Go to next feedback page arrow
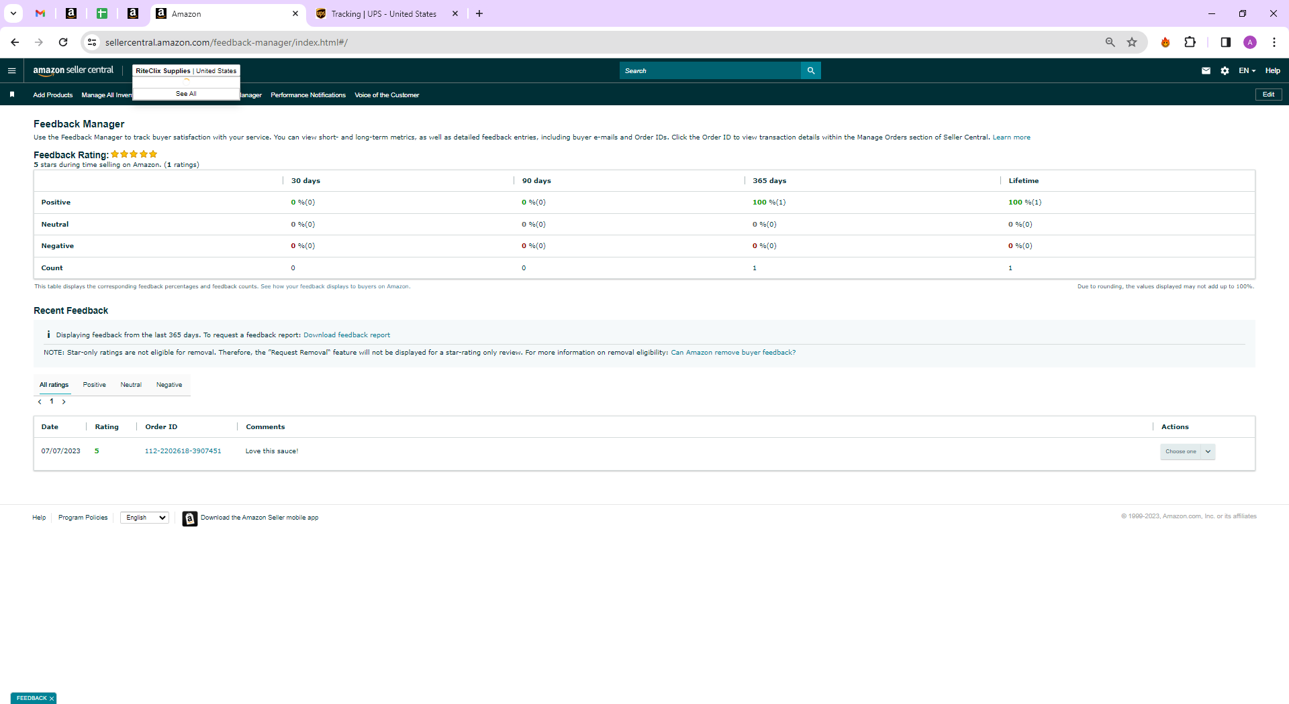The height and width of the screenshot is (704, 1289). tap(64, 402)
